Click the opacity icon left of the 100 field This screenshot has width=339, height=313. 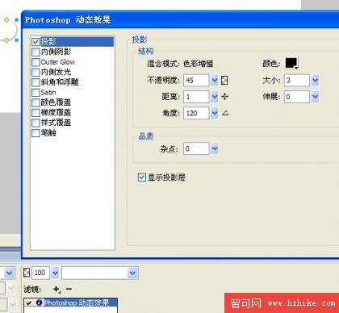(x=27, y=273)
